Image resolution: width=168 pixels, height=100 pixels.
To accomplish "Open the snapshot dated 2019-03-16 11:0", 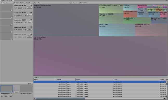I will point(29,22).
